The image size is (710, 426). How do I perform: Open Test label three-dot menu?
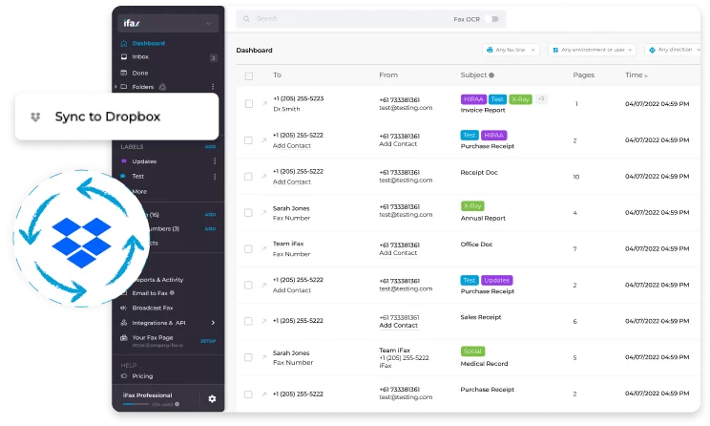(x=215, y=177)
